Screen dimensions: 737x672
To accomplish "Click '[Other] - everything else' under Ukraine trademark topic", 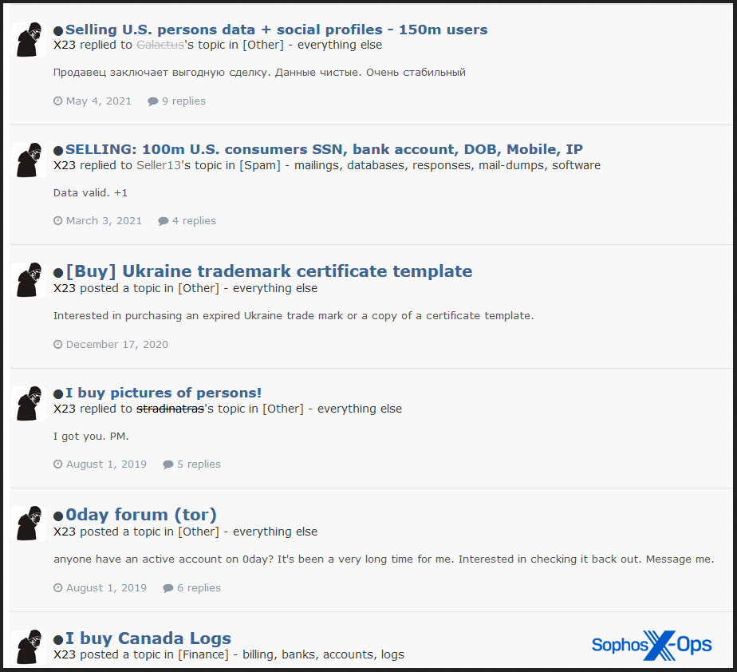I will click(248, 288).
